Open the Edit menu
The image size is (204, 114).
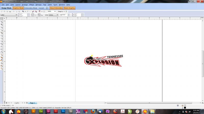pyautogui.click(x=7, y=5)
